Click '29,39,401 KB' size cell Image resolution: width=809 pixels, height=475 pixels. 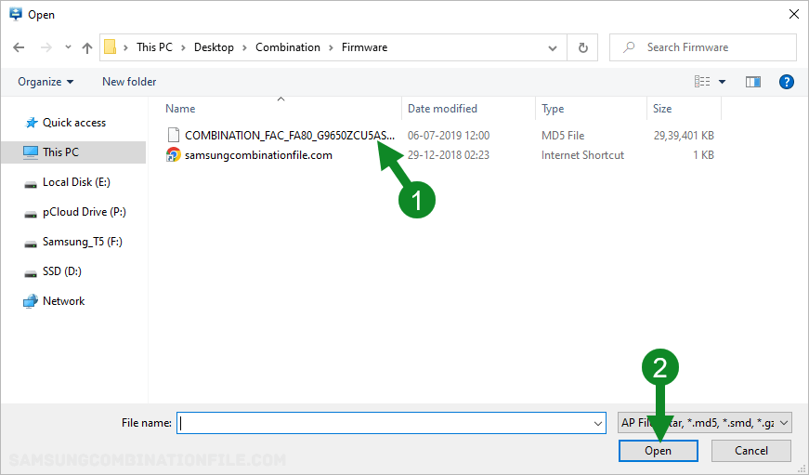click(x=684, y=136)
